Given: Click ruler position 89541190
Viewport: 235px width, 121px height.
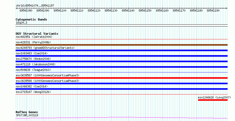Looking at the screenshot, I should [x=213, y=10].
